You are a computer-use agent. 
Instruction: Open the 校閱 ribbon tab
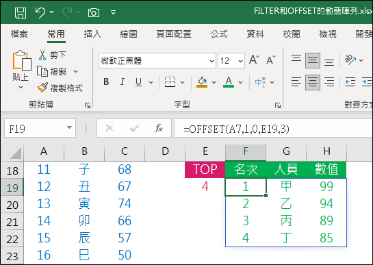pyautogui.click(x=292, y=34)
